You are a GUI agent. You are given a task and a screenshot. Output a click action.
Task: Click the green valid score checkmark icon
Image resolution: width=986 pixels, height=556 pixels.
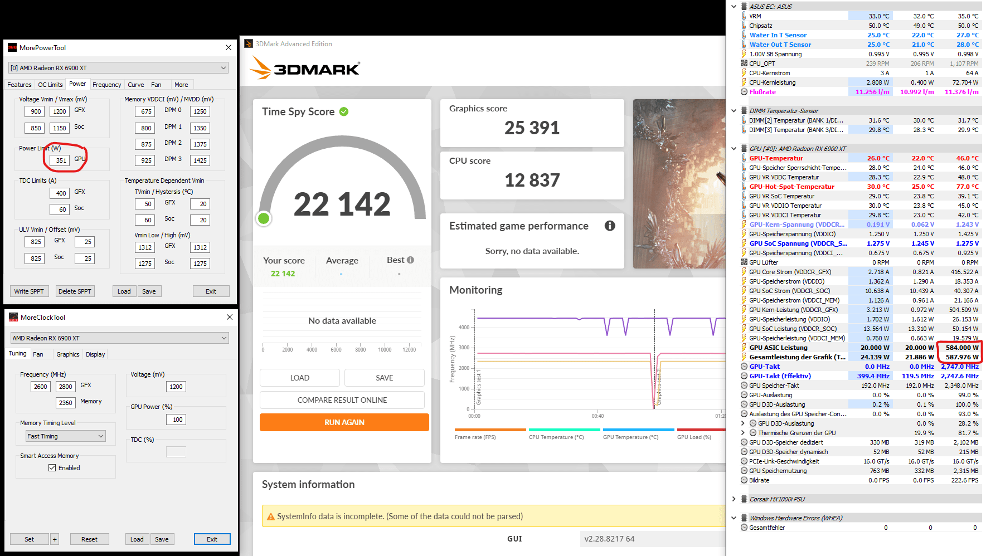pyautogui.click(x=344, y=111)
